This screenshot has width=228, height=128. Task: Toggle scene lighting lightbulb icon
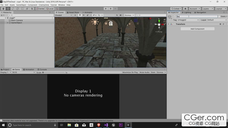coord(80,15)
